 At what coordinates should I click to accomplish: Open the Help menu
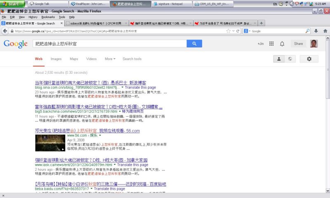(72, 17)
